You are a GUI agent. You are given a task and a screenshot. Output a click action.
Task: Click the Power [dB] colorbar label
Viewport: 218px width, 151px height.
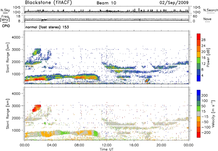208,58
